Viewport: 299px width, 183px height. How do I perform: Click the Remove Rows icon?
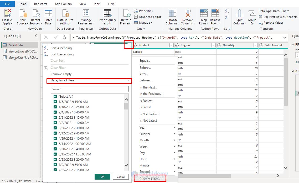click(x=215, y=13)
